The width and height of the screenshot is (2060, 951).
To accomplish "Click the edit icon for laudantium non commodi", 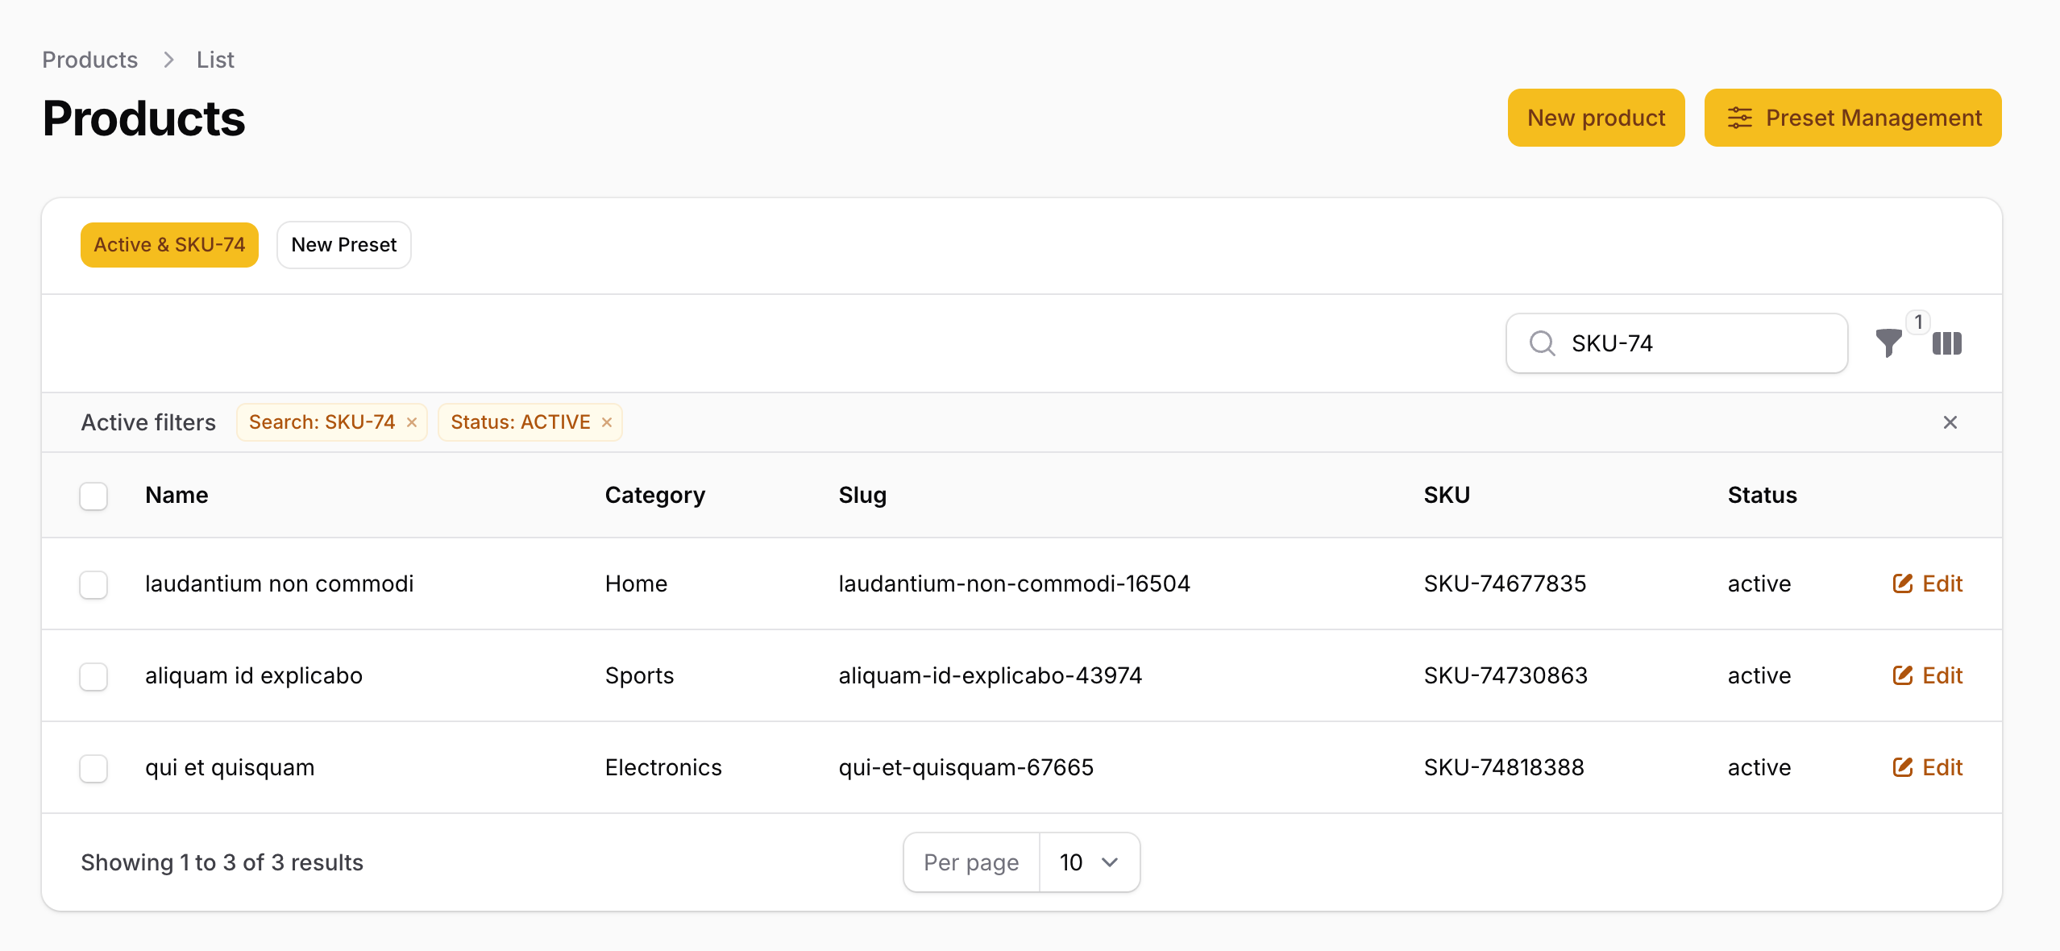I will point(1902,583).
